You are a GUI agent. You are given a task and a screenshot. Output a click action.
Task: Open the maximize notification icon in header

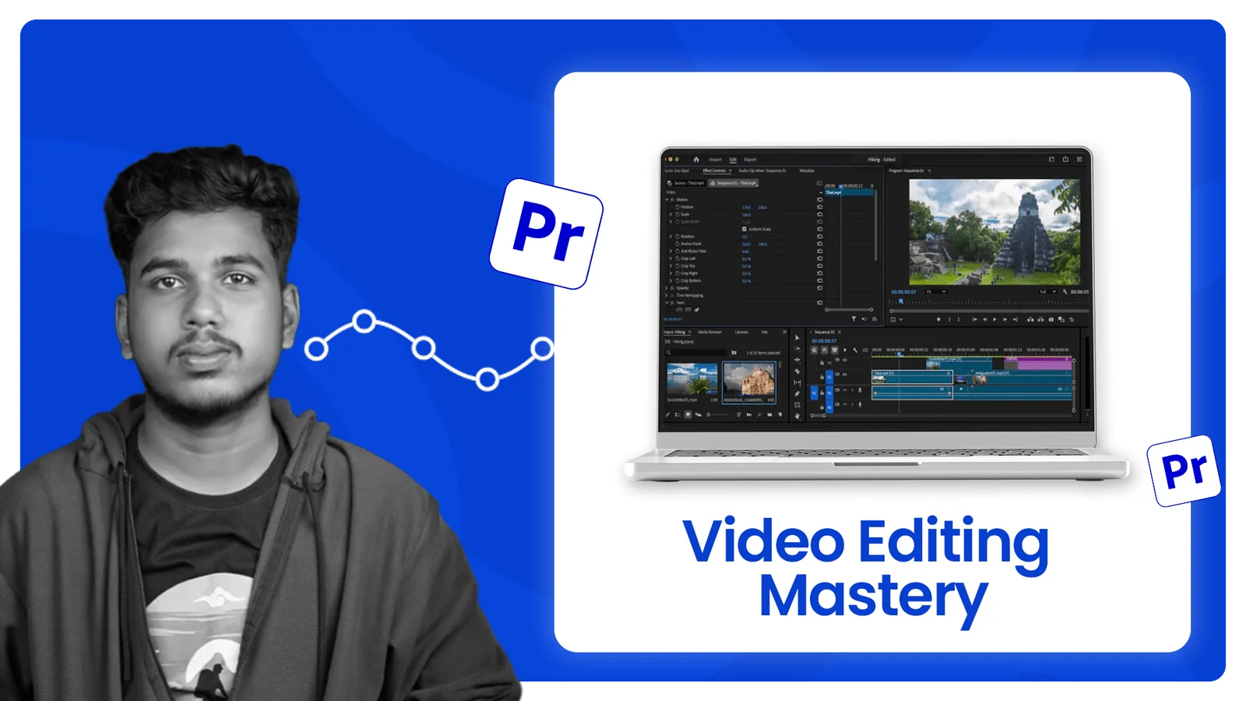coord(1051,159)
